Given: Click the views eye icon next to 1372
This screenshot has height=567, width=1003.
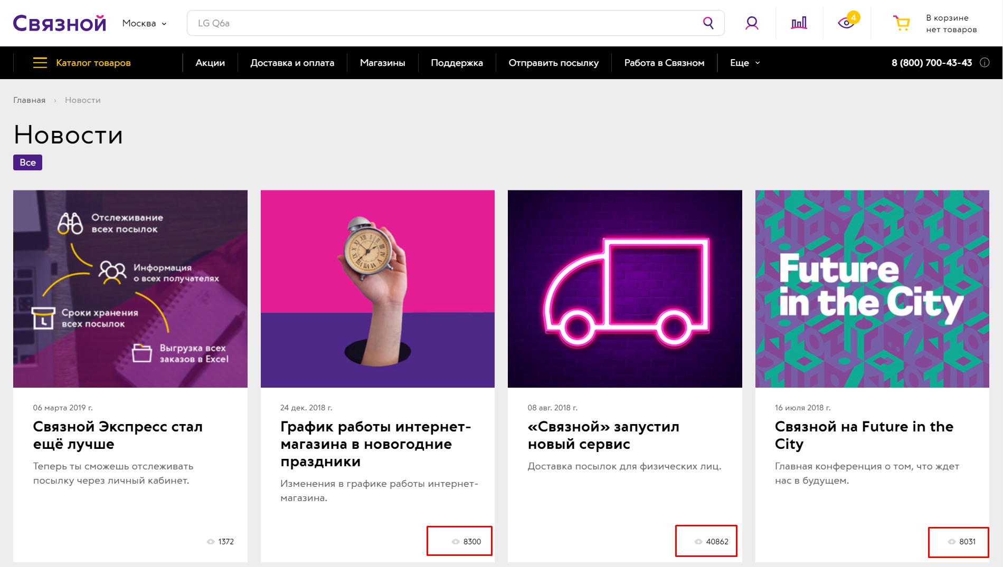Looking at the screenshot, I should click(x=211, y=542).
